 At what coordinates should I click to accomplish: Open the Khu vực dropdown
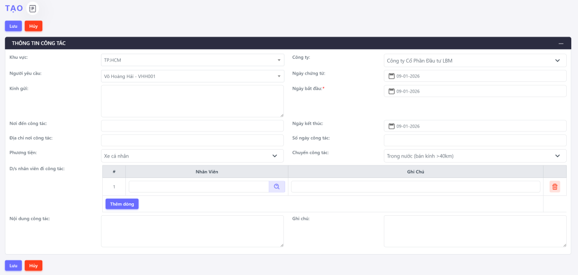point(192,60)
